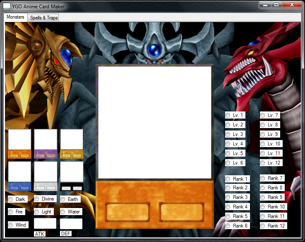Pick the Rank 8 option
The width and height of the screenshot is (305, 242).
272,188
